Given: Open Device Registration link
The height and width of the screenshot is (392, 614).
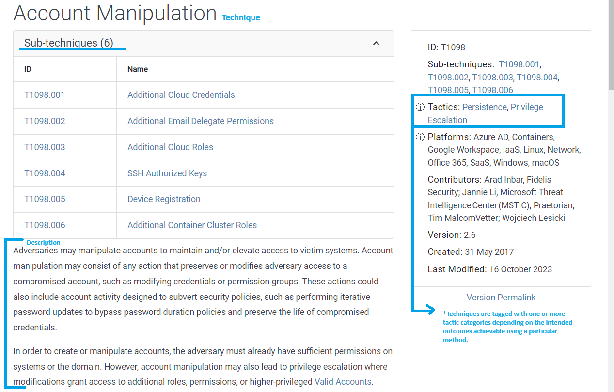Looking at the screenshot, I should [164, 199].
